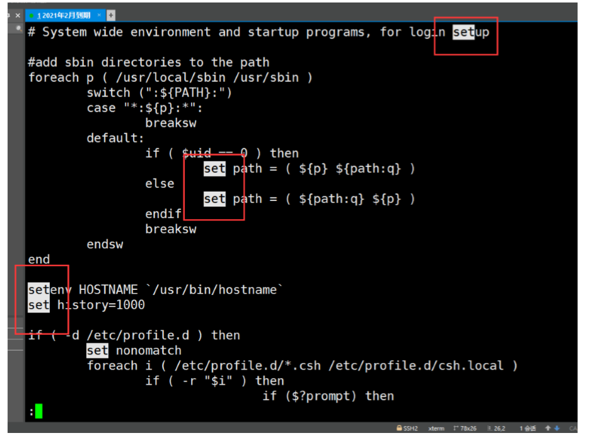Click the "case "*:${p}:*":" line
The width and height of the screenshot is (597, 438).
(145, 108)
